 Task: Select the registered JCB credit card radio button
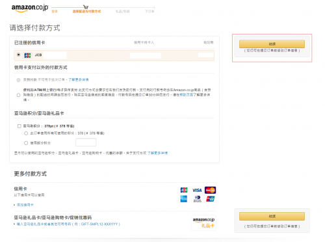coord(18,55)
